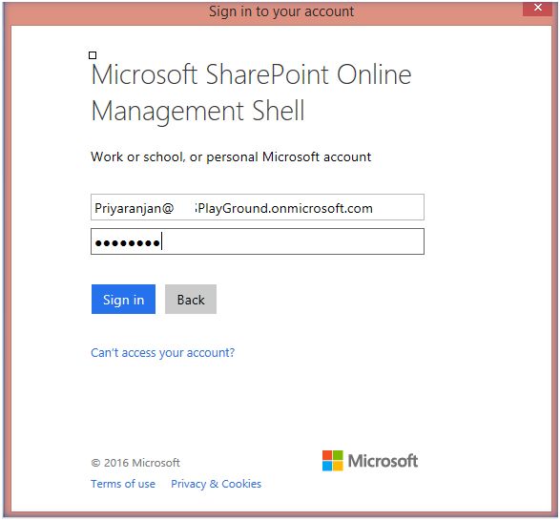
Task: Click the © 2016 Microsoft copyright text
Action: (135, 463)
